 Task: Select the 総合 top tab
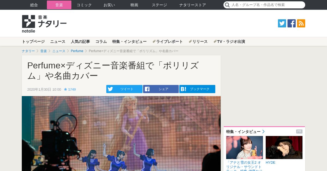tap(34, 5)
